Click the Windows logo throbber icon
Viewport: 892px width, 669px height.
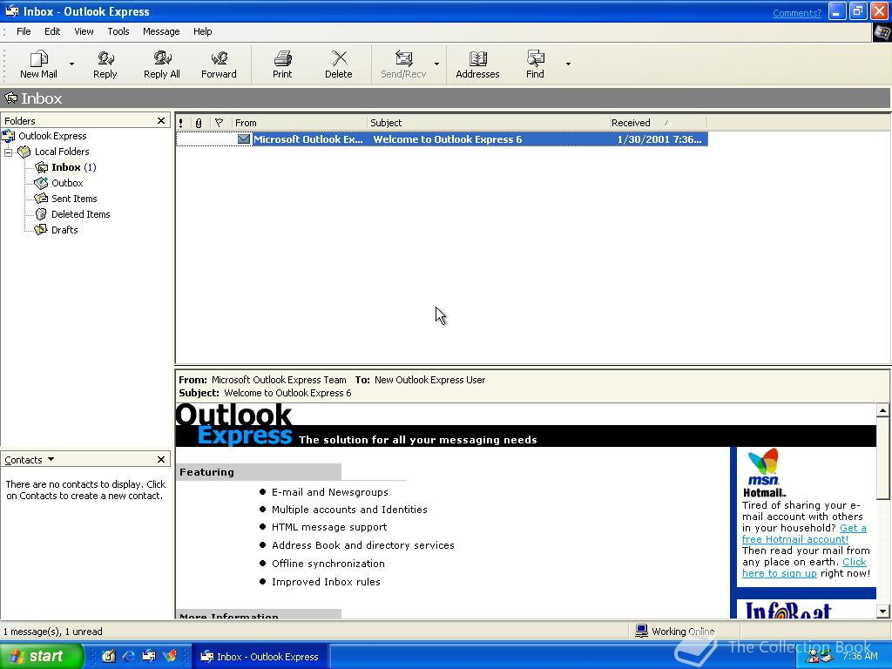(x=882, y=32)
